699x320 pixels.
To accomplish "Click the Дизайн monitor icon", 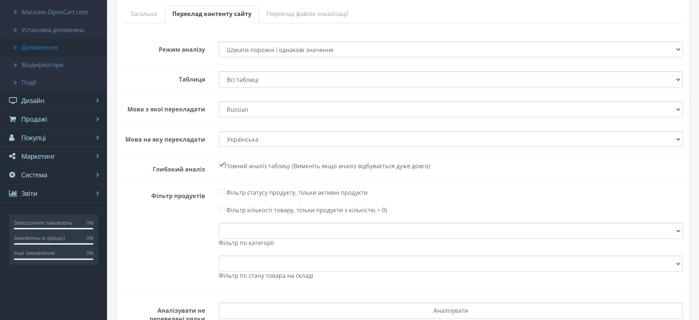I will (x=13, y=100).
